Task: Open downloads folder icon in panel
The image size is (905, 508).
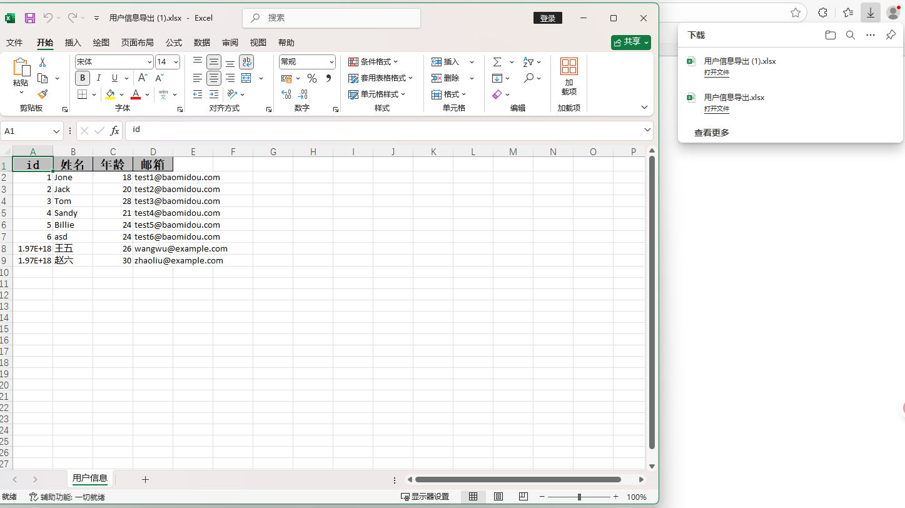Action: coord(830,35)
